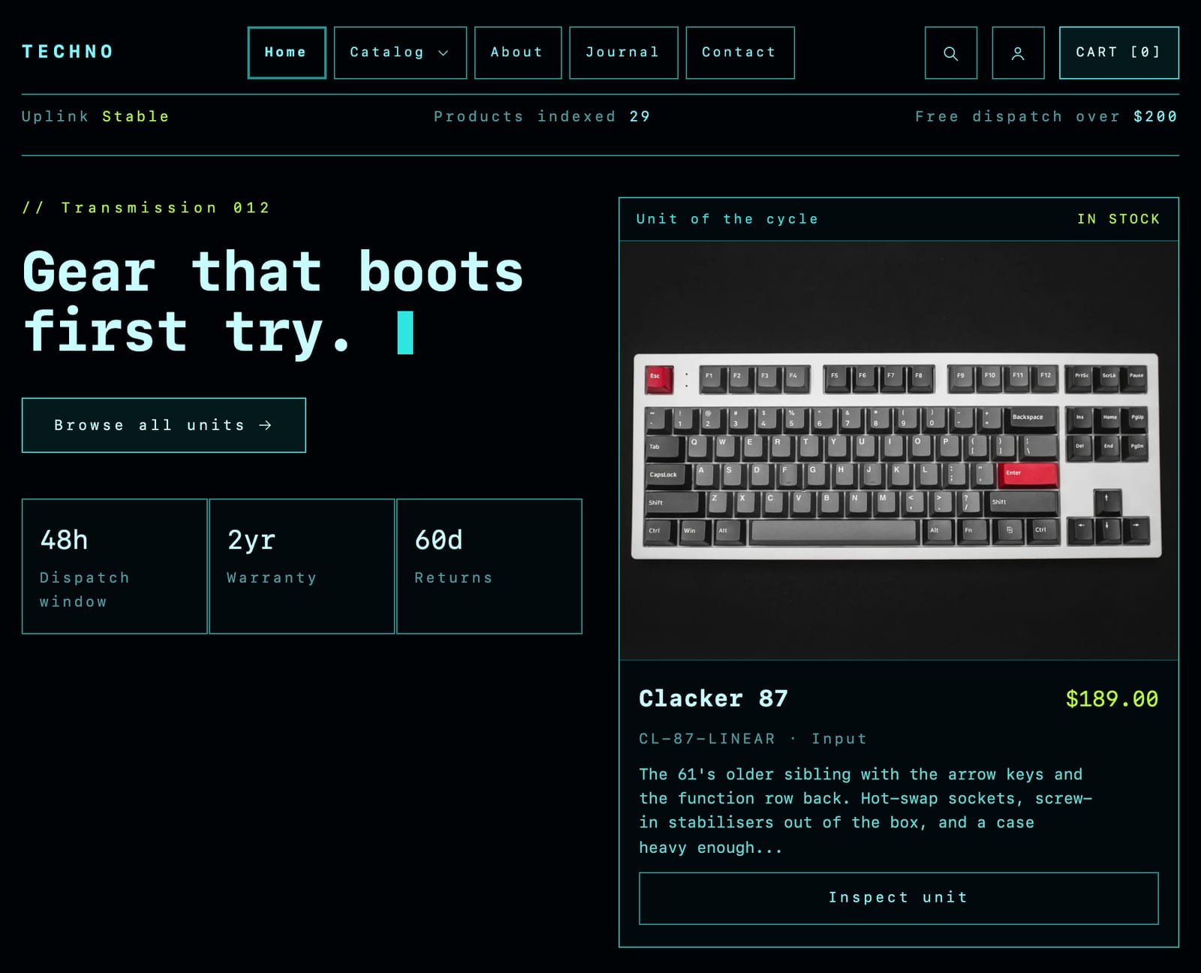Click the TECHNO logo

coord(68,52)
